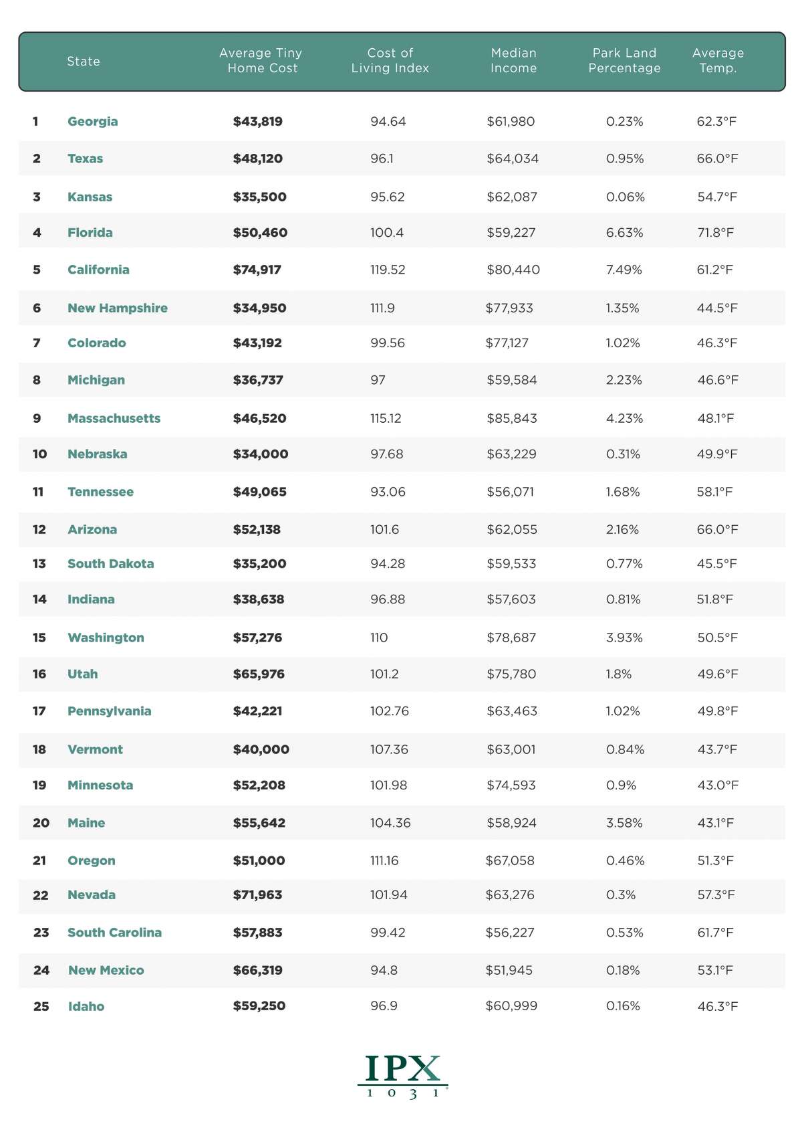This screenshot has height=1138, width=802.
Task: Select the State column header
Action: pyautogui.click(x=84, y=62)
